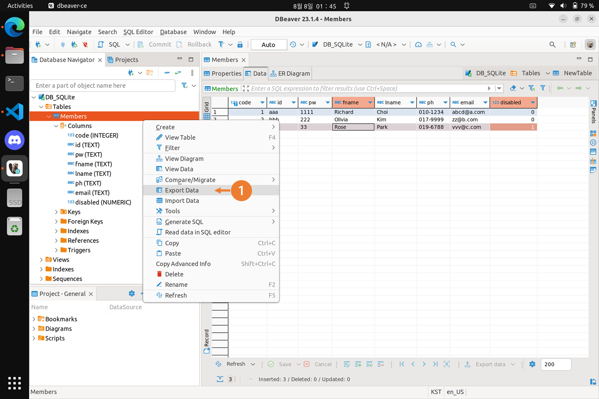The width and height of the screenshot is (599, 399).
Task: Focus the SQL filter expression field
Action: 367,88
